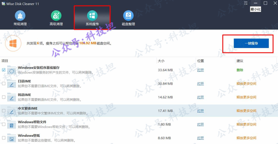Click 释放更多空间 in Windows帮助文件 row
The image size is (278, 144).
pos(246,124)
